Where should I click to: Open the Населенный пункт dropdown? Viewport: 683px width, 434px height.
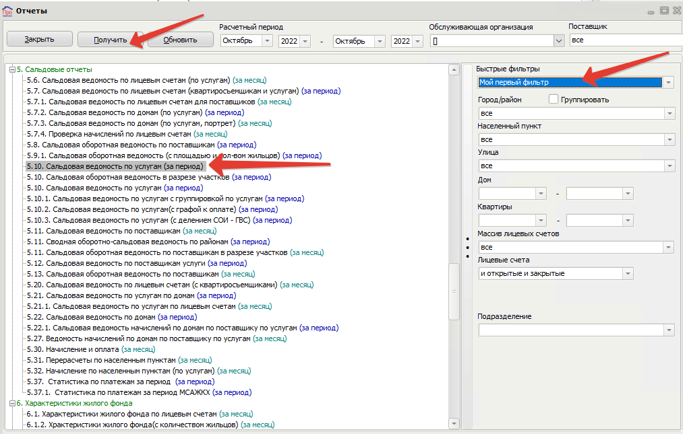click(670, 139)
